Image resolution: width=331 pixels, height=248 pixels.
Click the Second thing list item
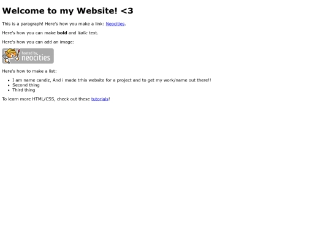coord(26,85)
